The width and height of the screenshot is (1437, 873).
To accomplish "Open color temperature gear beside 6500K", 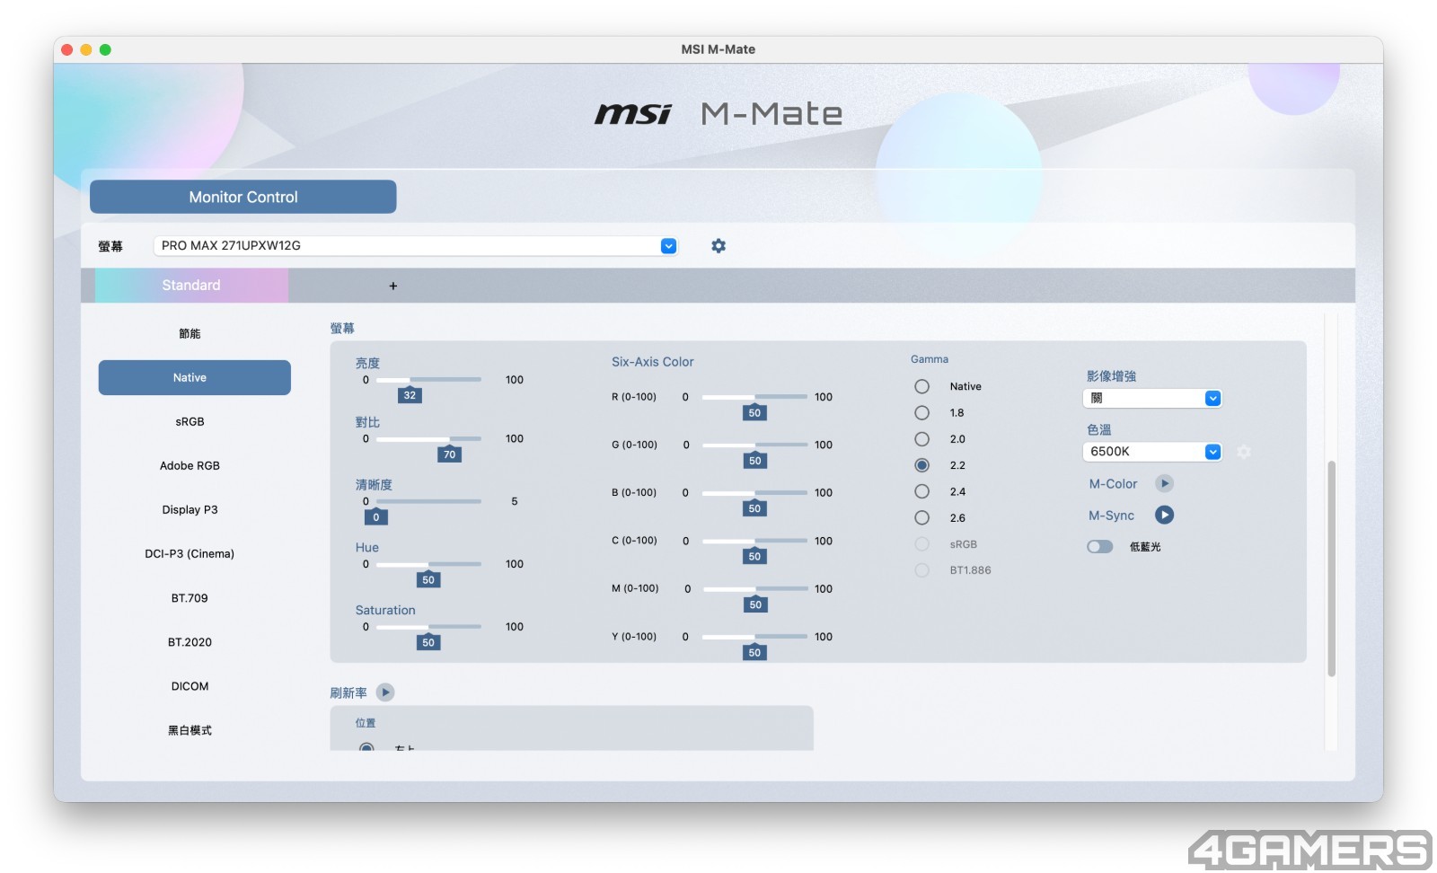I will [1244, 452].
